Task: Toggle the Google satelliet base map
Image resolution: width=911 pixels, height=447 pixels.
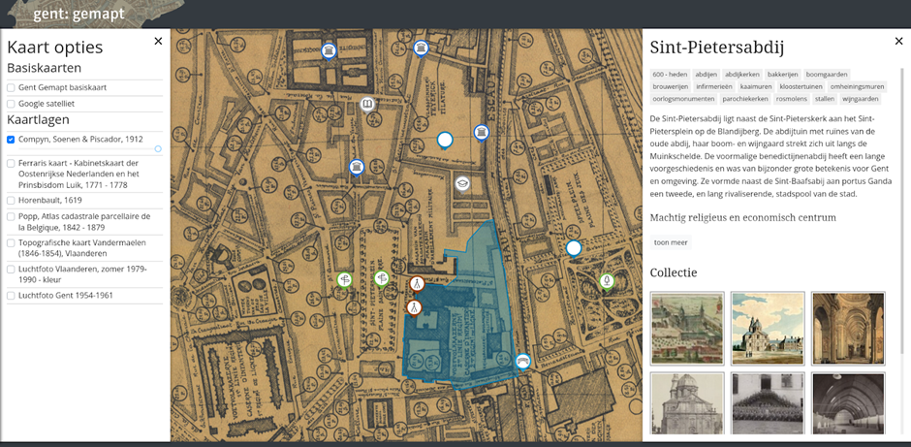Action: pos(11,102)
